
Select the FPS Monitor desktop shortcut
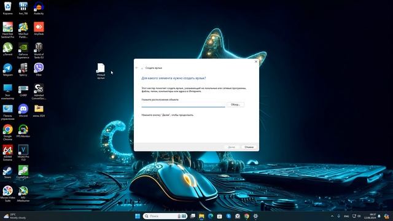pos(23,131)
